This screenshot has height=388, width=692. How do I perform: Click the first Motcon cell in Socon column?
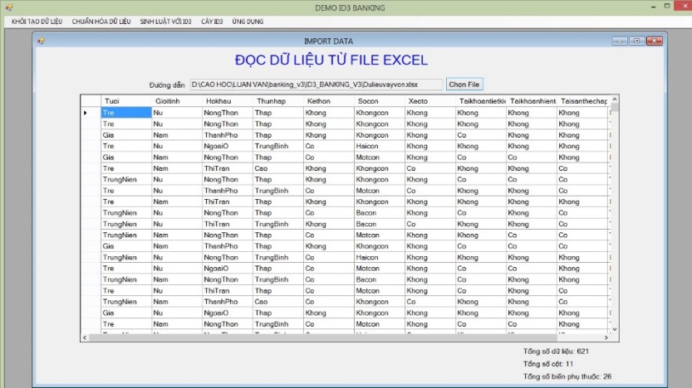(x=380, y=158)
